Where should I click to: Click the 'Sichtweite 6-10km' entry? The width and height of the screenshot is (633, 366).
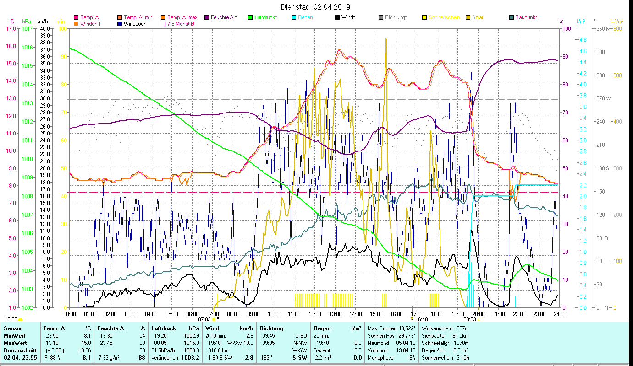tap(445, 336)
